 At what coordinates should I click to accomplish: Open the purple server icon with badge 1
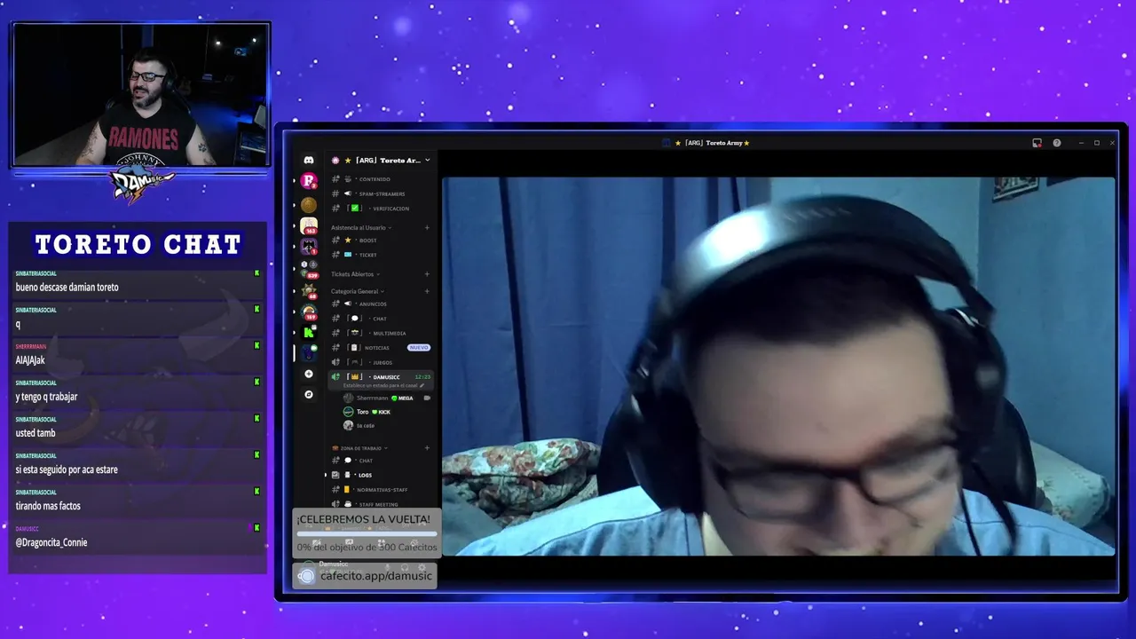pos(308,247)
